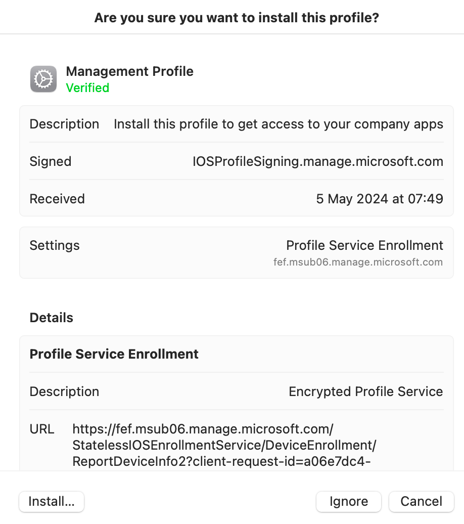
Task: Click the Signed row label
Action: [51, 161]
